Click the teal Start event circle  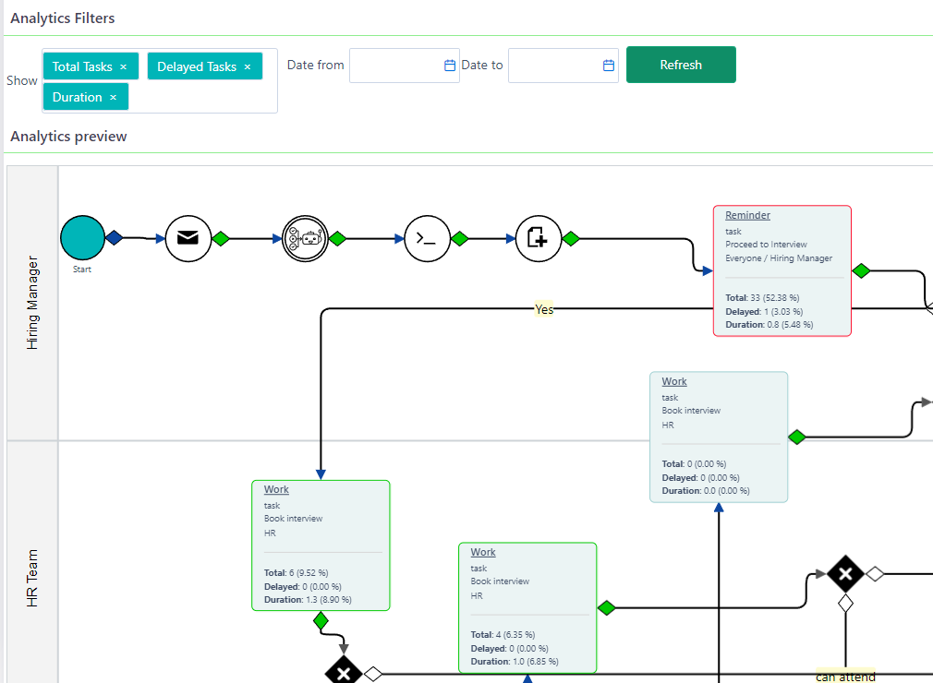click(x=82, y=237)
